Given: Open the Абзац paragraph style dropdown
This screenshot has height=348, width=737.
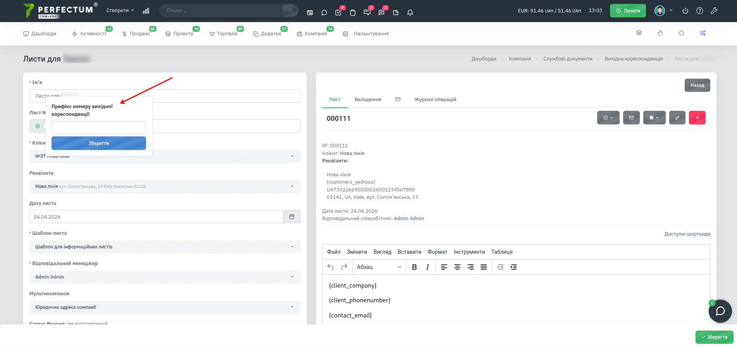Looking at the screenshot, I should click(379, 267).
